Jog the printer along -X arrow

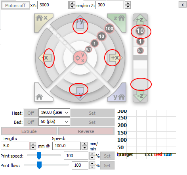[45, 58]
